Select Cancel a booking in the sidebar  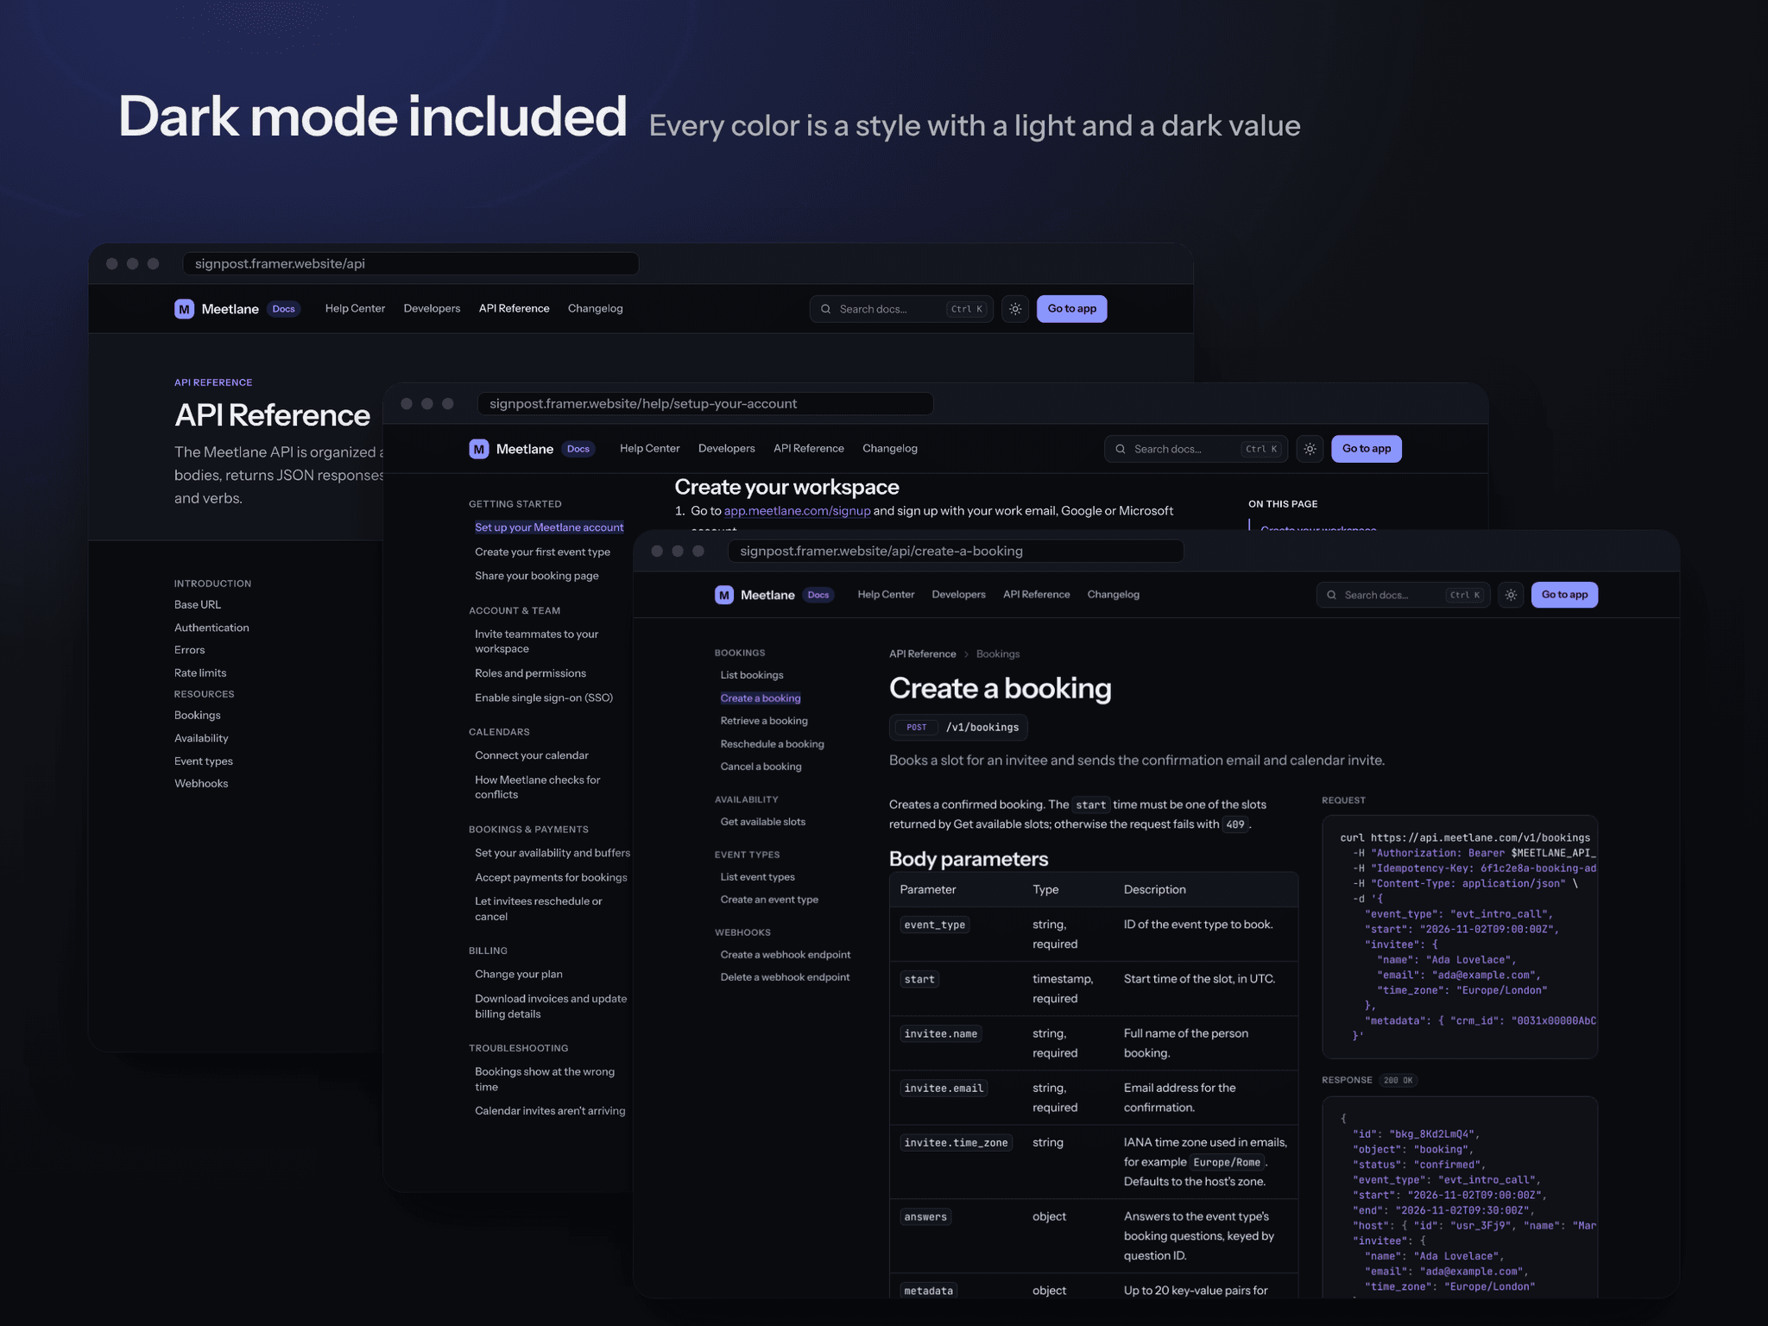(x=761, y=767)
